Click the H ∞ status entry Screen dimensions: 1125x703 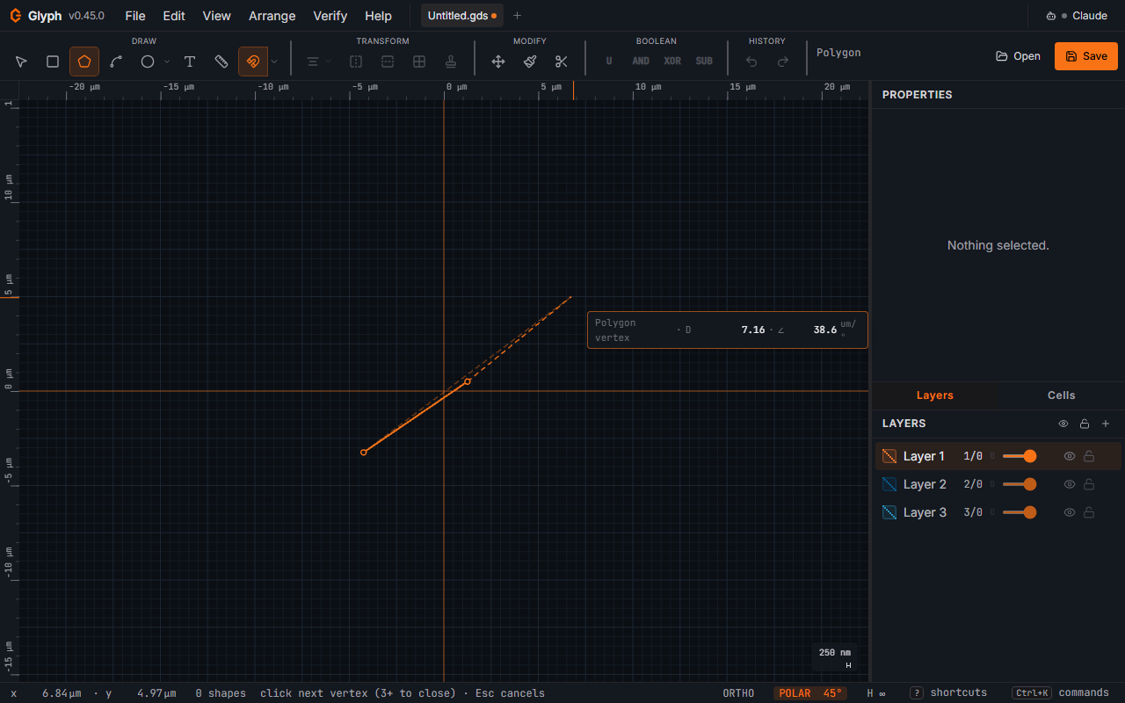pyautogui.click(x=876, y=693)
